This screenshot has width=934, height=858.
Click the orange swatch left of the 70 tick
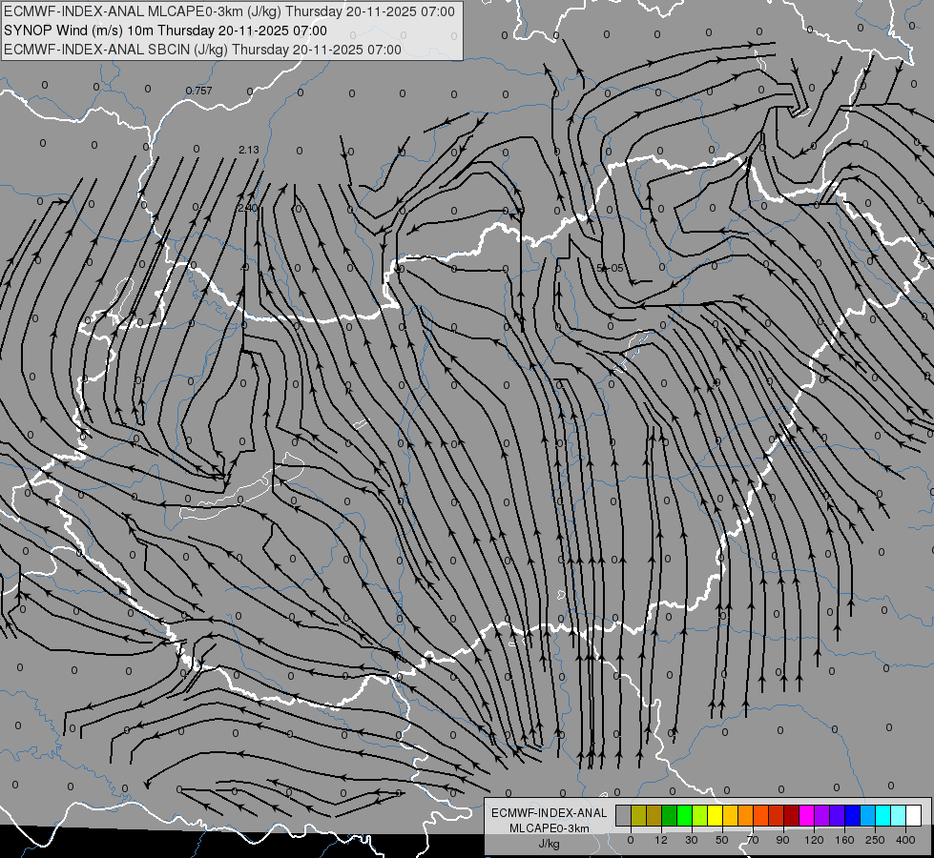click(746, 815)
